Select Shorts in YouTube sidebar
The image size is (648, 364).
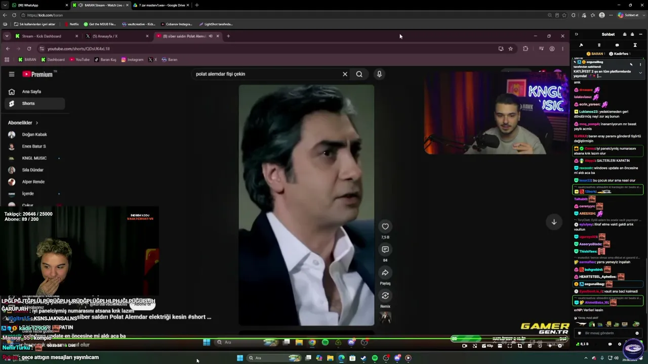click(x=34, y=104)
